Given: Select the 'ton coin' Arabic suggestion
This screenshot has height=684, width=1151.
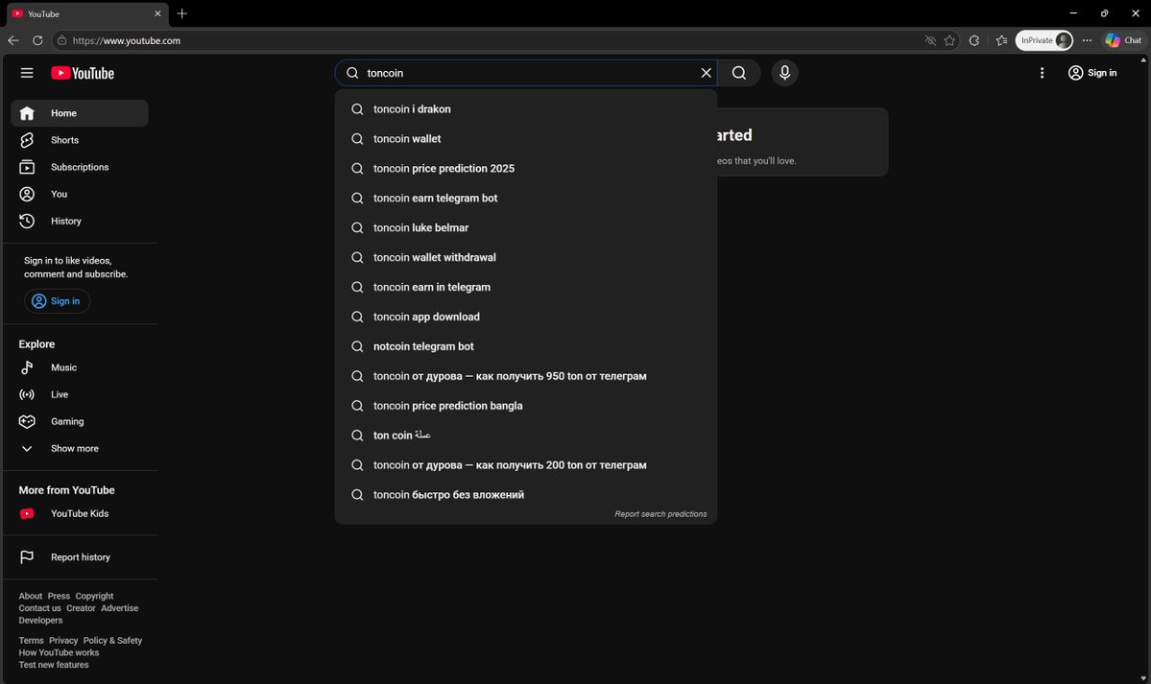Looking at the screenshot, I should (x=526, y=436).
